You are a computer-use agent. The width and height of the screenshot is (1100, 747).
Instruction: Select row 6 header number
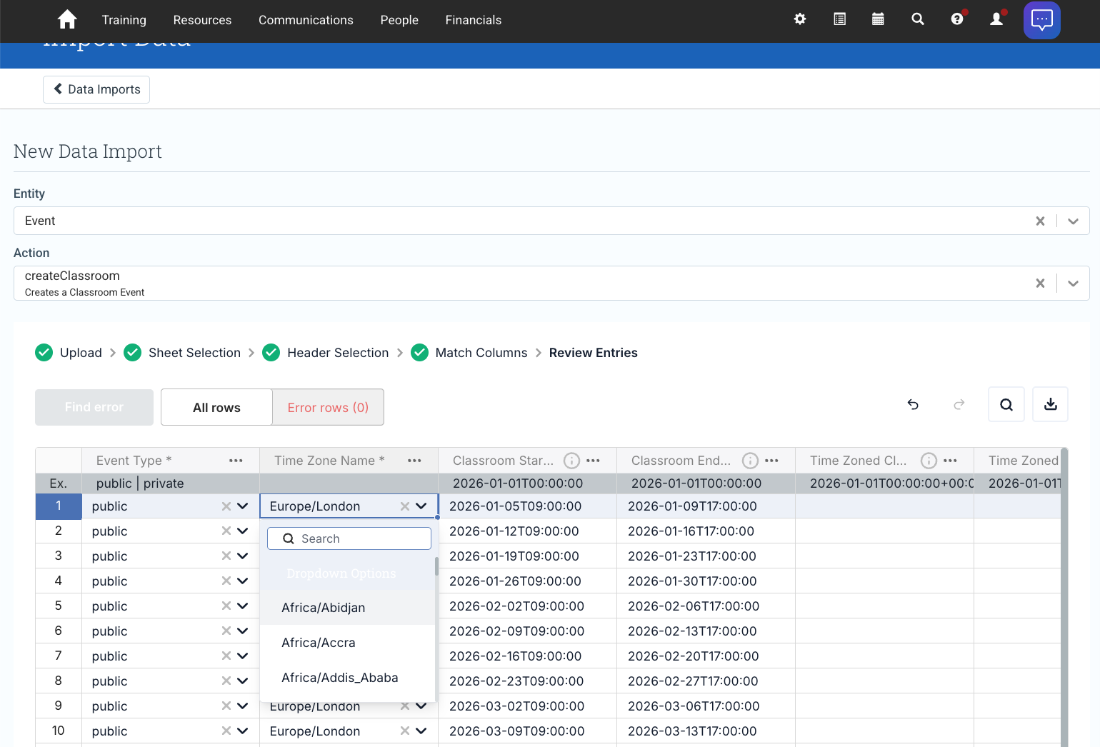pos(59,631)
